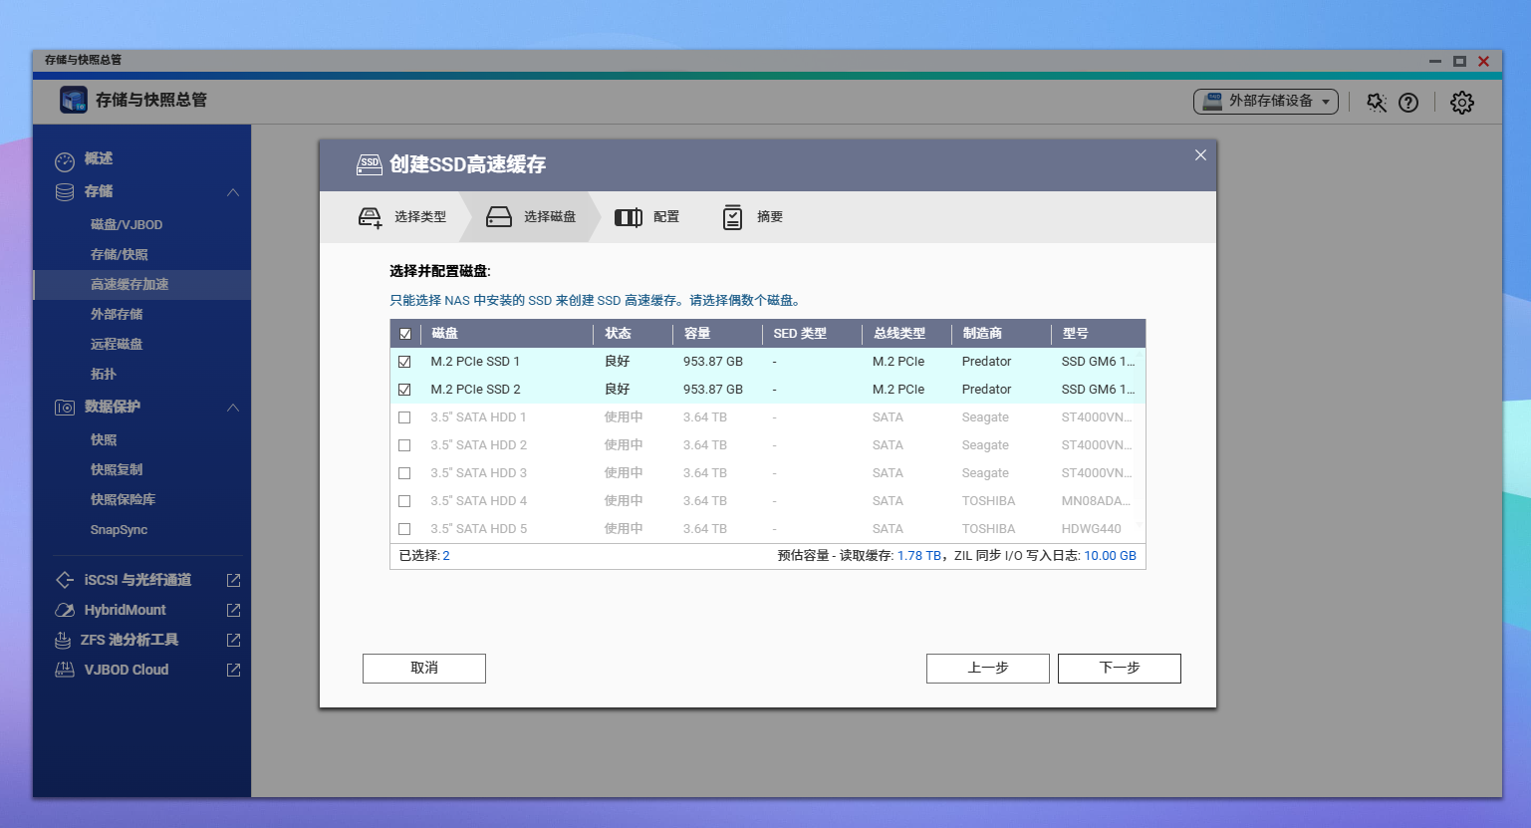The height and width of the screenshot is (828, 1531).
Task: Click the tools wrench icon in header
Action: point(1377,103)
